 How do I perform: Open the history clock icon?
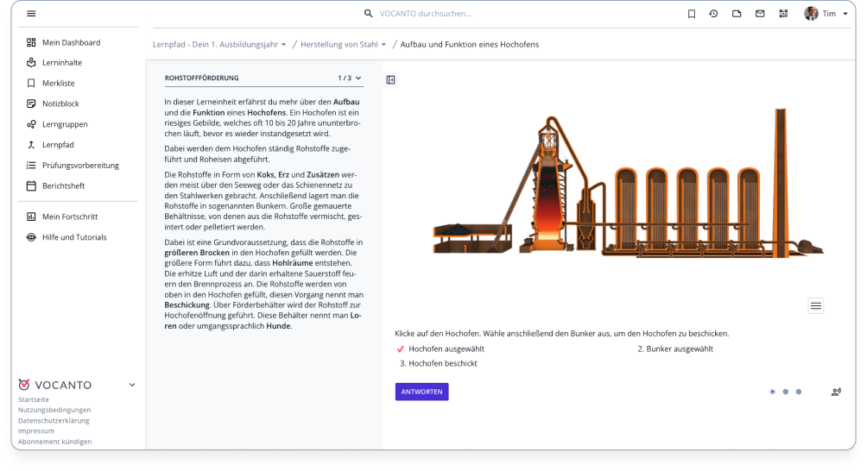coord(713,14)
